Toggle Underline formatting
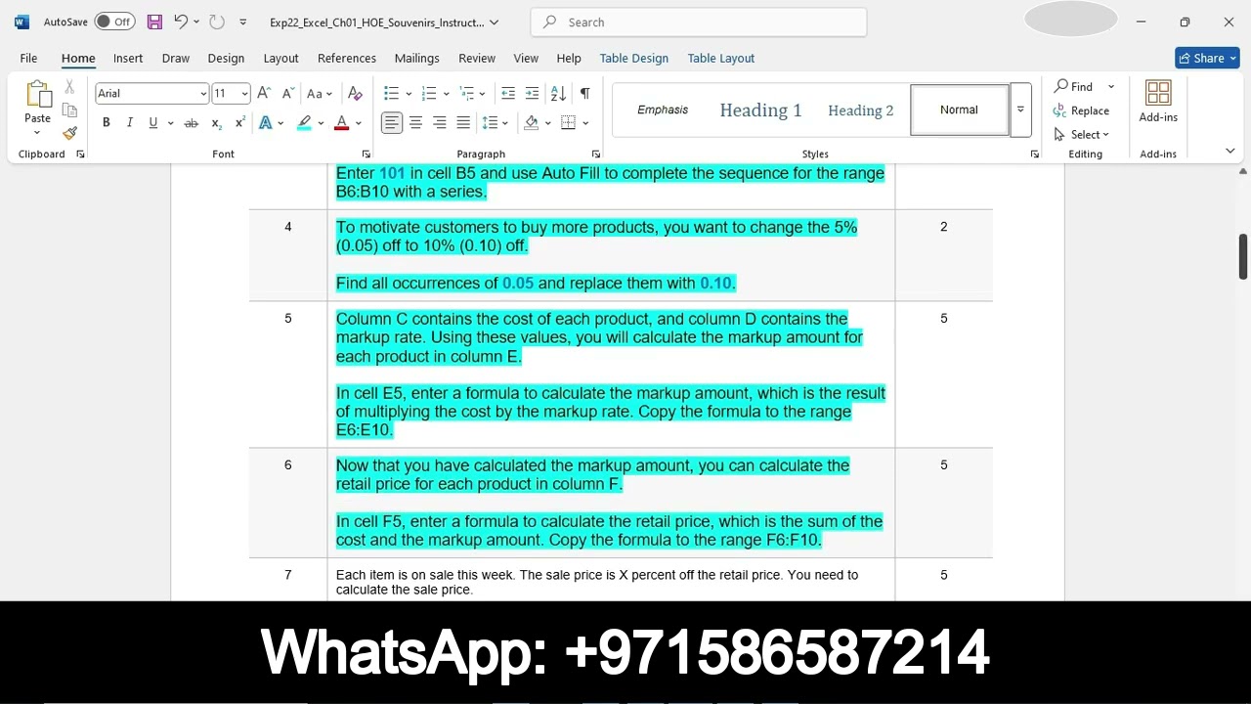The width and height of the screenshot is (1251, 704). click(x=153, y=122)
